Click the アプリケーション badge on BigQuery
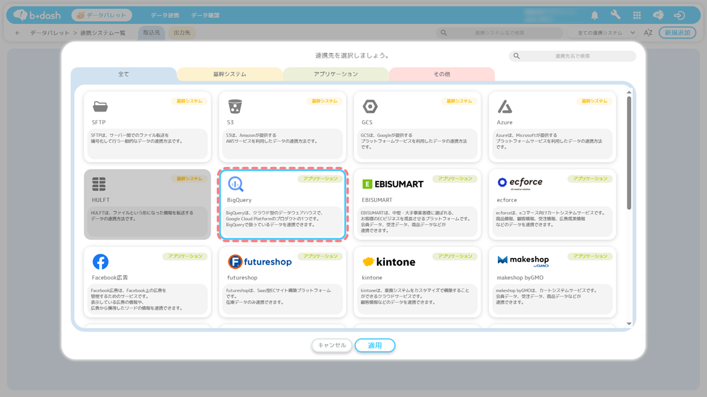Viewport: 707px width, 397px height. (320, 179)
